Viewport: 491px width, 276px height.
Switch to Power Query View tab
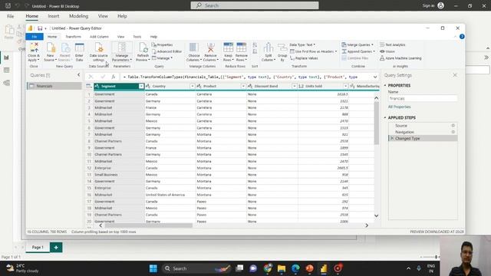click(120, 37)
